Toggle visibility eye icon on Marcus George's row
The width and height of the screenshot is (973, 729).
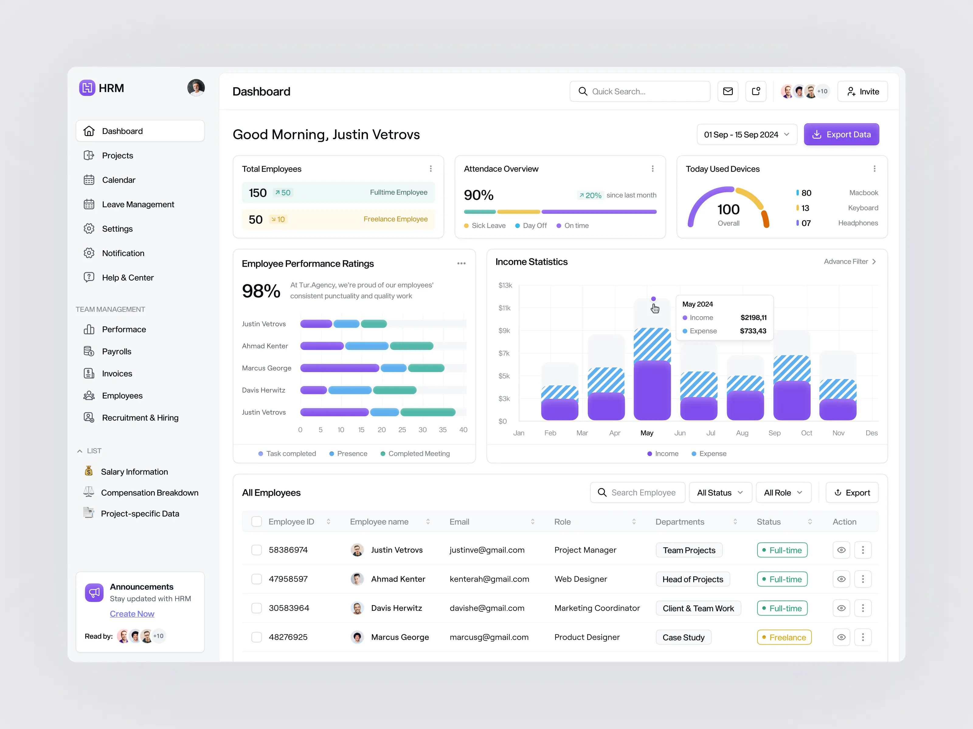[841, 637]
